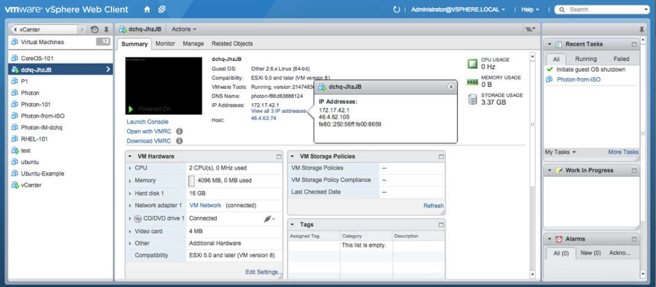Click the VM icon beside dchq-JhzJB title
656x287 pixels.
[x=122, y=29]
